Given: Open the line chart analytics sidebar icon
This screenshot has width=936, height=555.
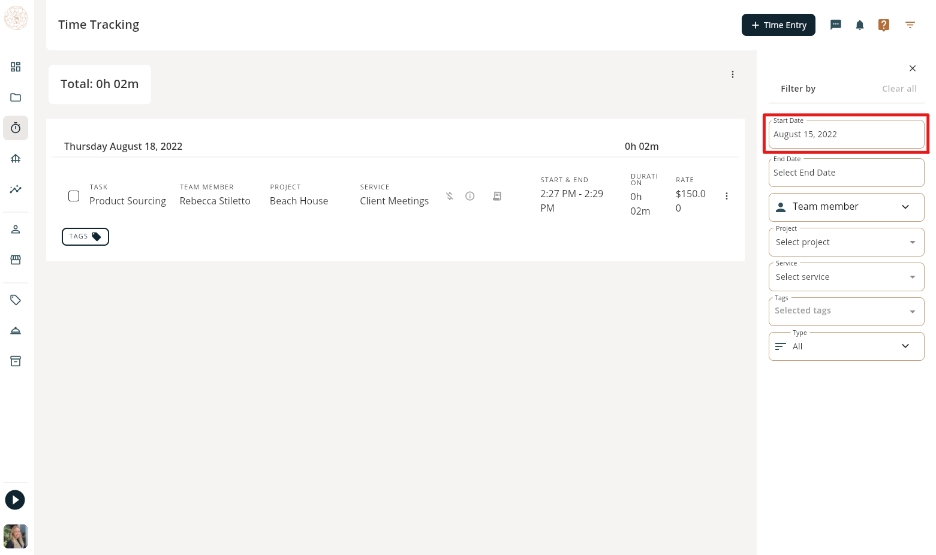Looking at the screenshot, I should 16,189.
